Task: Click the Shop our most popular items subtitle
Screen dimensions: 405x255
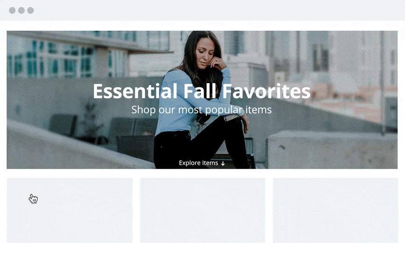Action: tap(201, 110)
